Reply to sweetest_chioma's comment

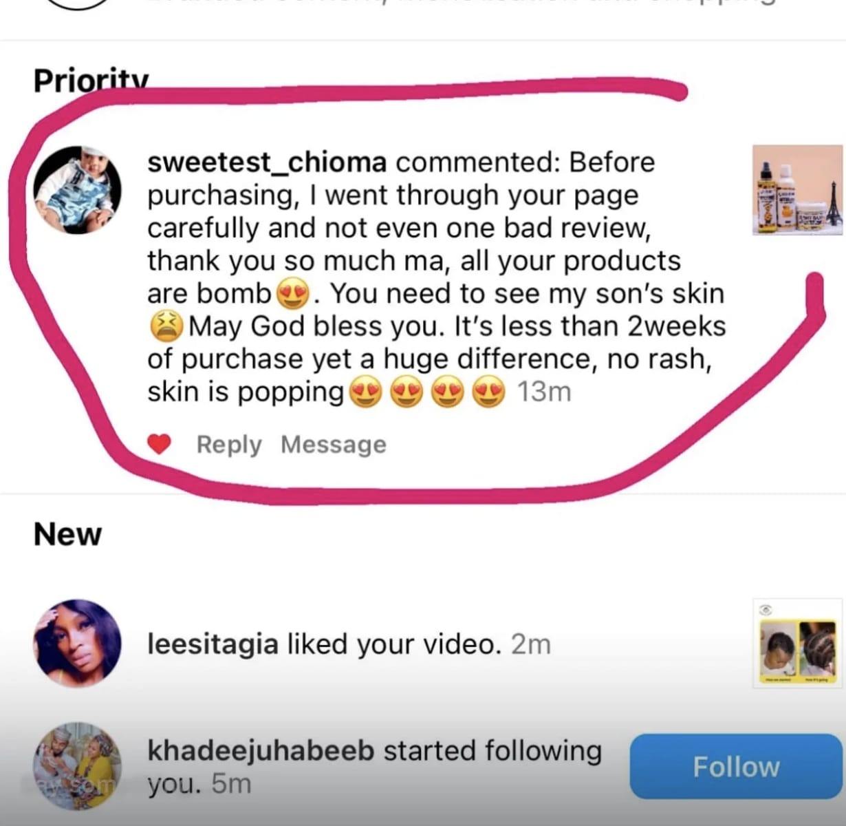(x=229, y=445)
